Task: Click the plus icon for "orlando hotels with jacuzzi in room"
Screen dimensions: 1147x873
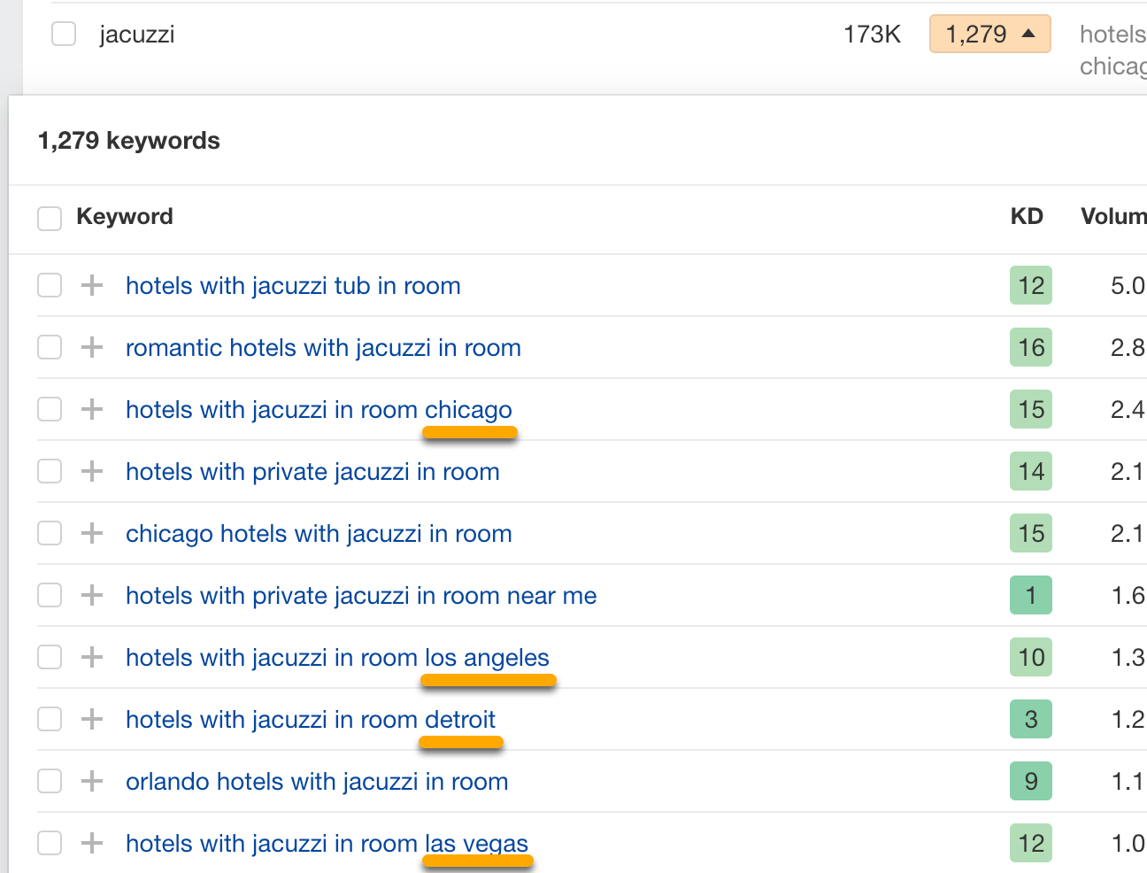Action: (x=91, y=781)
